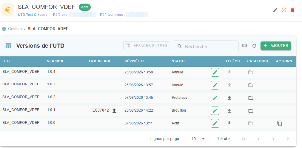Select the Prototype status cell
This screenshot has width=302, height=148.
click(179, 98)
